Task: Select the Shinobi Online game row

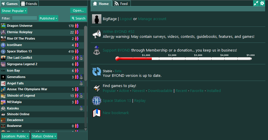Action: coord(42,114)
